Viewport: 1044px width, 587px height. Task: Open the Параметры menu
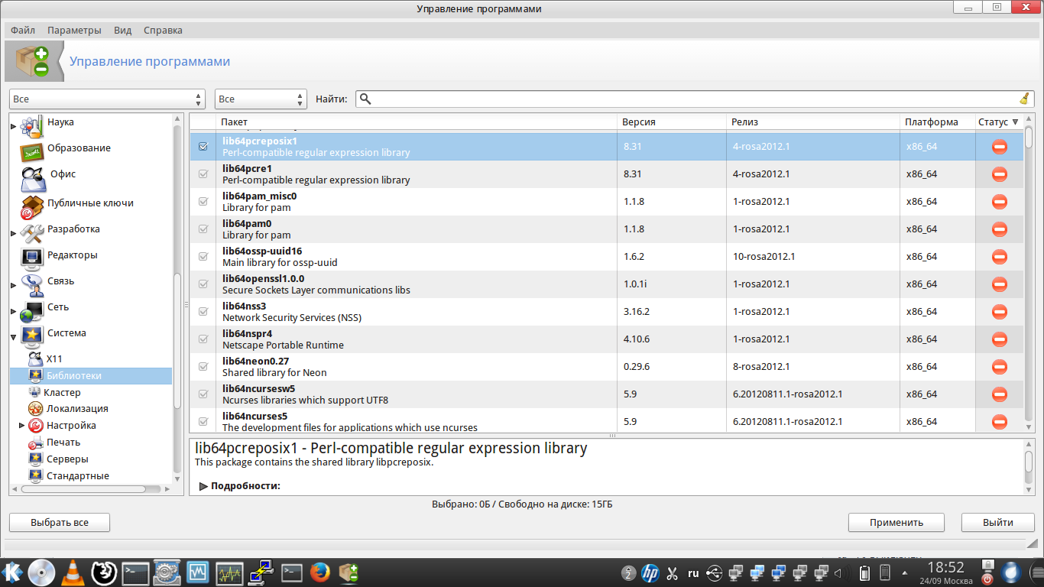tap(74, 31)
